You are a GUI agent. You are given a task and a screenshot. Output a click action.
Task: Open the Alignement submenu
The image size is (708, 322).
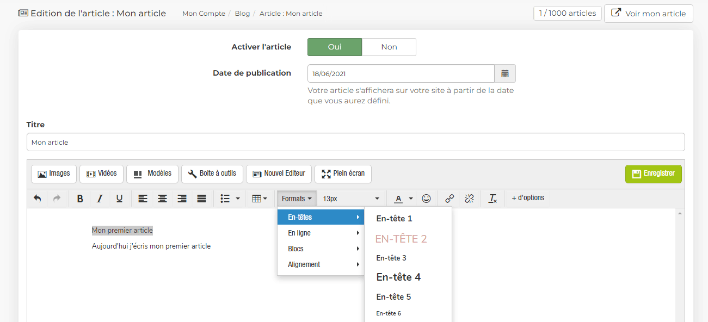tap(321, 264)
